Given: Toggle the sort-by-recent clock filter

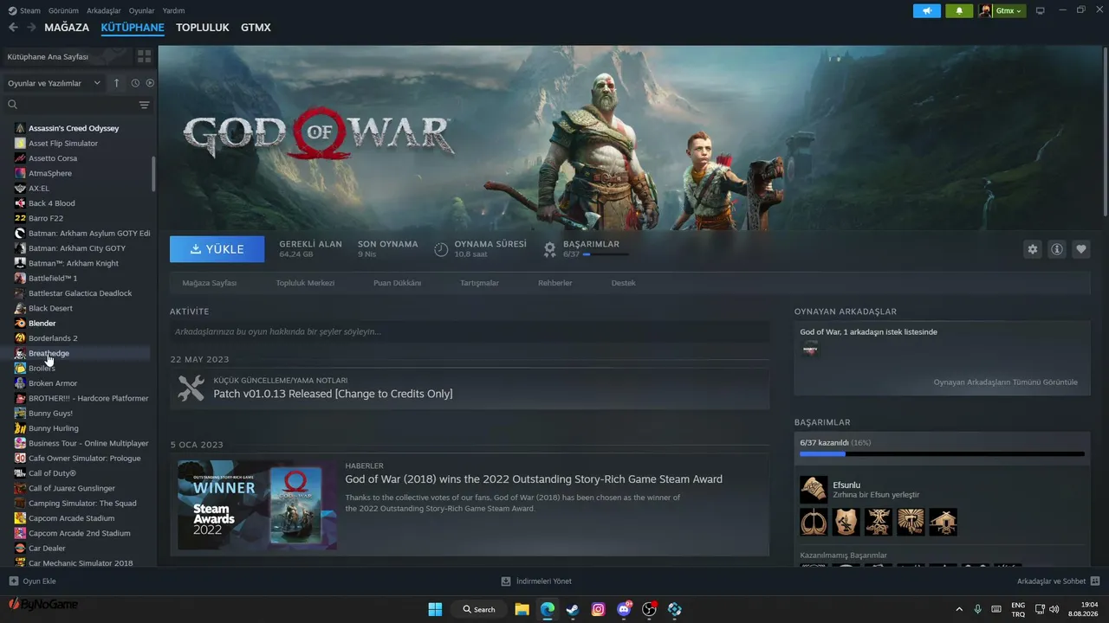Looking at the screenshot, I should [135, 83].
